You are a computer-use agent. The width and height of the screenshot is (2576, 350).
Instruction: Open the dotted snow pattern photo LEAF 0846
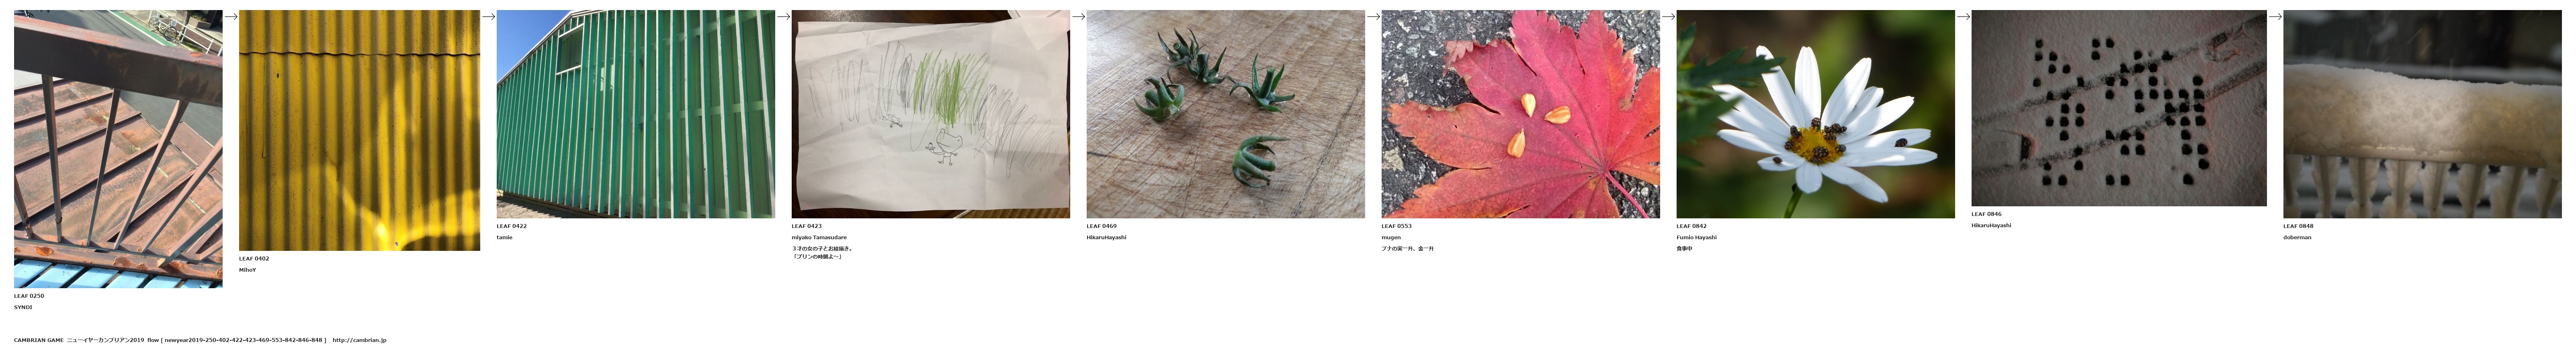(2119, 108)
